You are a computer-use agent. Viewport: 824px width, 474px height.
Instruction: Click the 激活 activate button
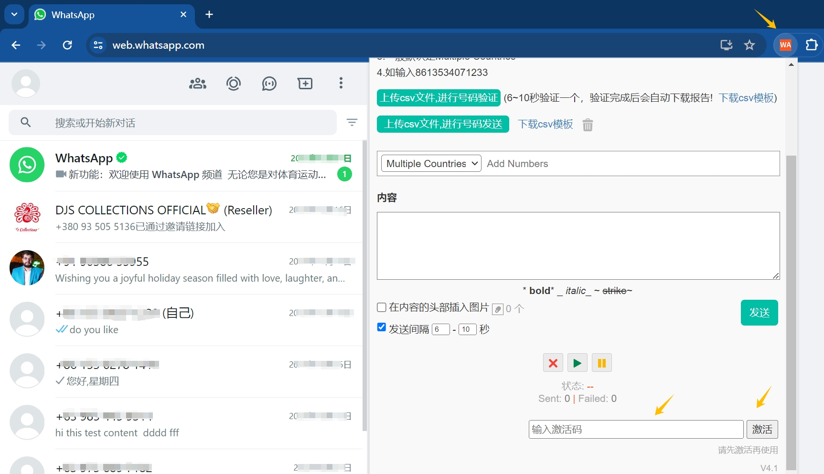pyautogui.click(x=762, y=429)
